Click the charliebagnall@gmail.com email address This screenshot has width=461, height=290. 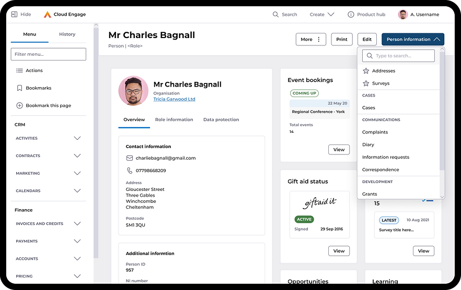[166, 158]
